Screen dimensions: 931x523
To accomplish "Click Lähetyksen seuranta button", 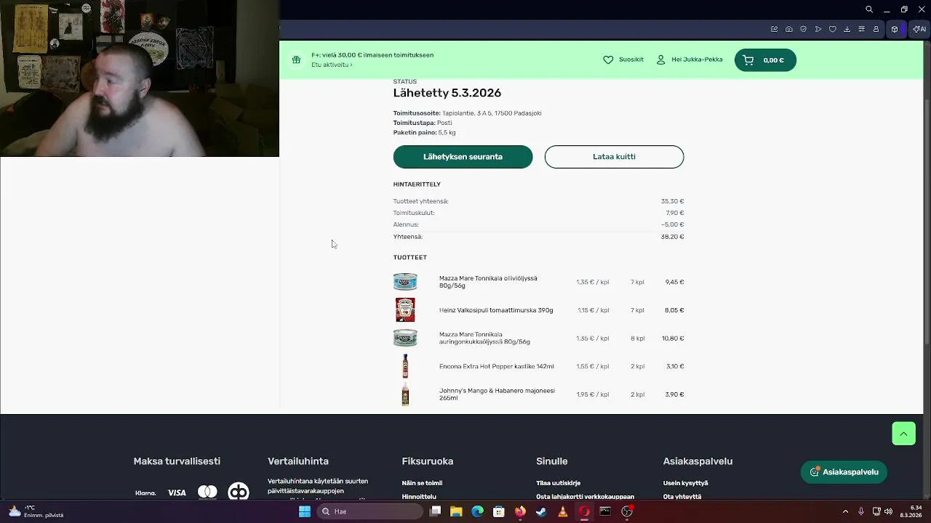I will 463,157.
